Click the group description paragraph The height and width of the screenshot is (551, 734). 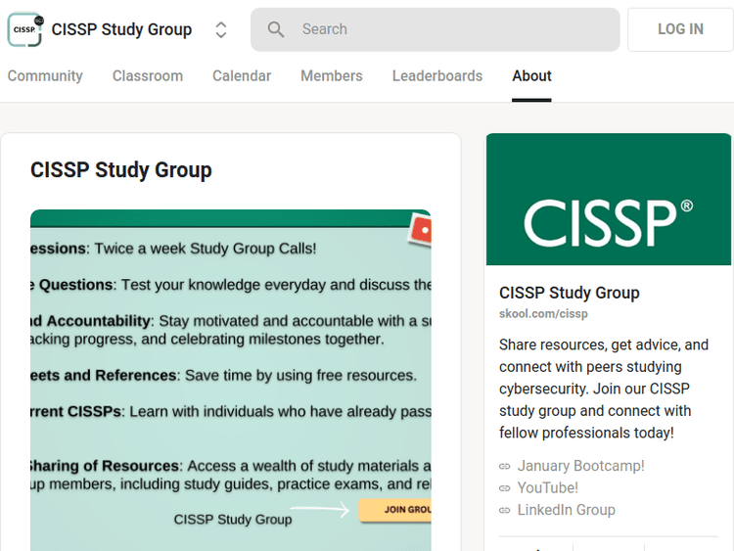click(x=604, y=389)
